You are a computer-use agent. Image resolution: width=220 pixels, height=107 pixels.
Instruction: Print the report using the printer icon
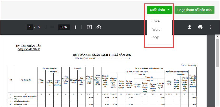click(x=200, y=27)
